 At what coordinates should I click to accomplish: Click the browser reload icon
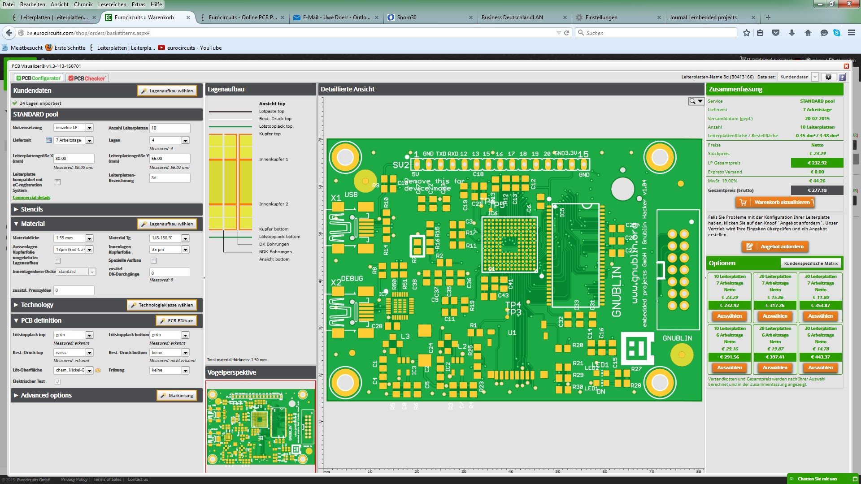tap(567, 33)
